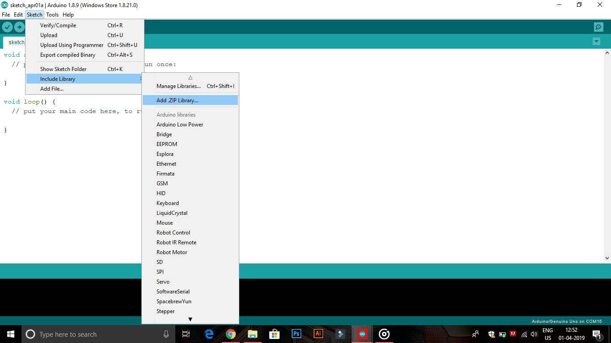Viewport: 611px width, 343px height.
Task: Click the Upload arrow toolbar icon
Action: coord(20,27)
